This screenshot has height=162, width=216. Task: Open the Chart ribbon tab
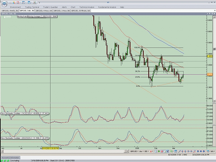point(73,7)
